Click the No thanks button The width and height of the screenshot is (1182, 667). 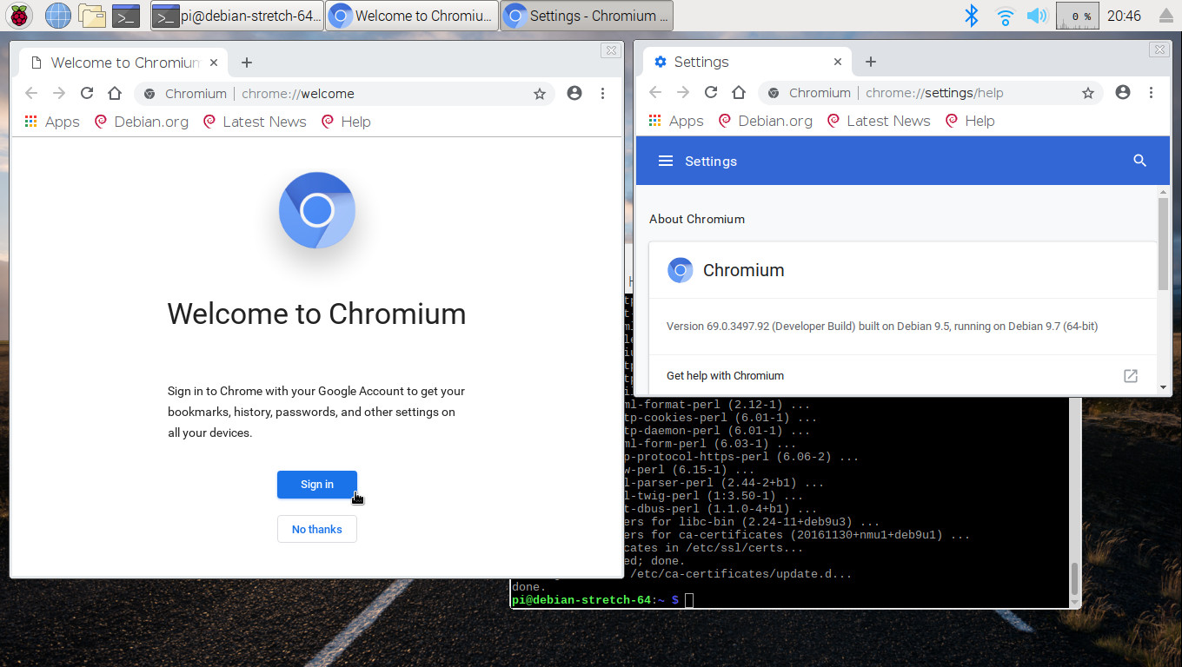point(317,529)
